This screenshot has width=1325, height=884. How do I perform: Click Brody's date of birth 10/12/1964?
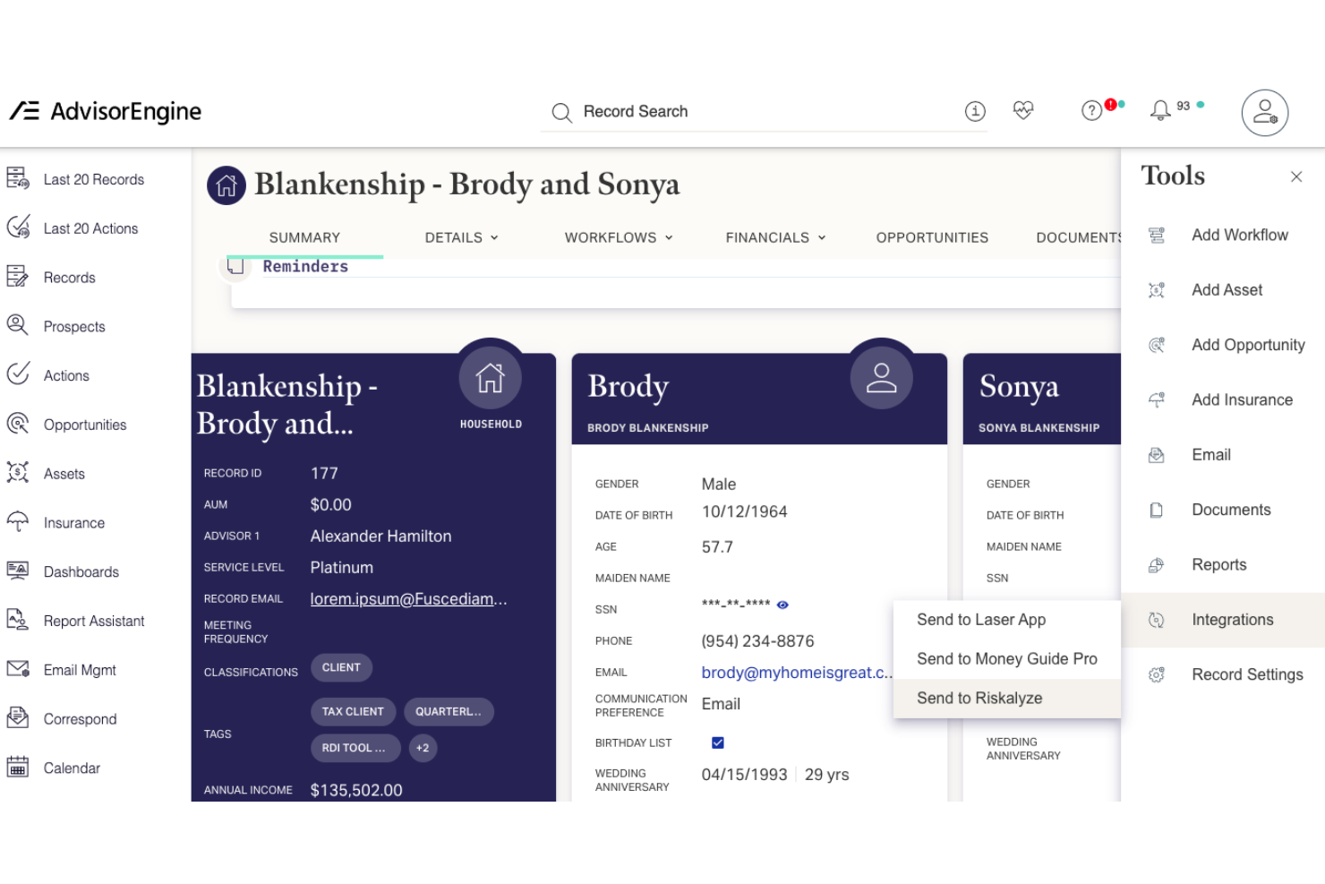pyautogui.click(x=745, y=511)
